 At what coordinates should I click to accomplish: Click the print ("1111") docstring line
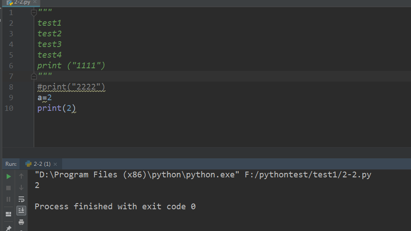71,66
